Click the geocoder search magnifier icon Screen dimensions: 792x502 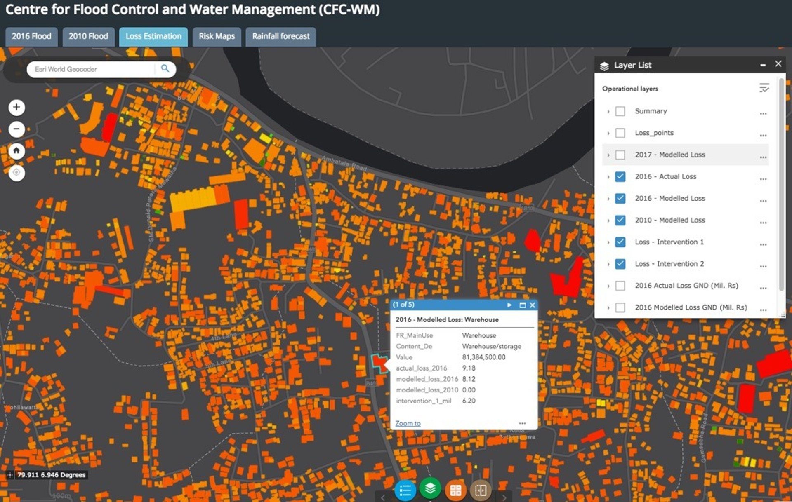pyautogui.click(x=165, y=69)
